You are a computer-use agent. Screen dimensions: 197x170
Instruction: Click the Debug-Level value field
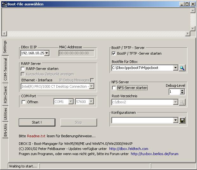[x=174, y=92]
